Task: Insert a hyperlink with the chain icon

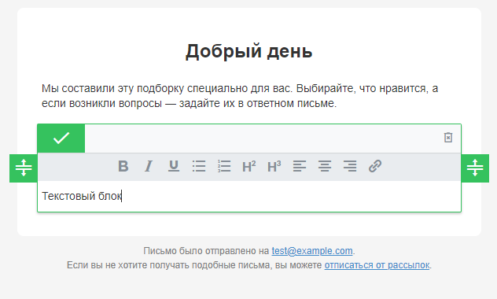Action: pyautogui.click(x=375, y=166)
